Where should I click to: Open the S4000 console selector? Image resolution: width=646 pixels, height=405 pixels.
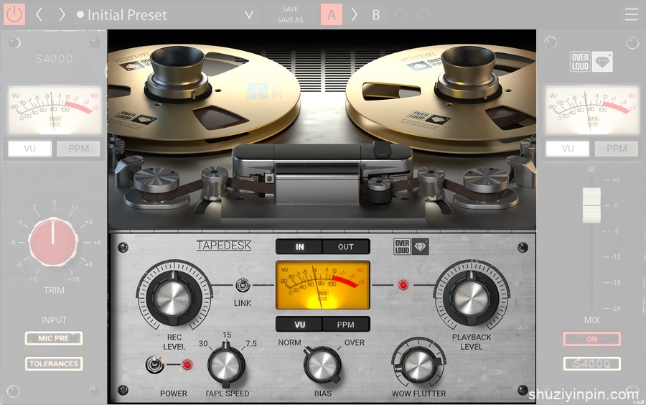point(591,364)
